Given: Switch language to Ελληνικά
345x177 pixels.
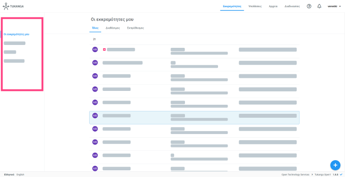Looking at the screenshot, I should [x=9, y=175].
